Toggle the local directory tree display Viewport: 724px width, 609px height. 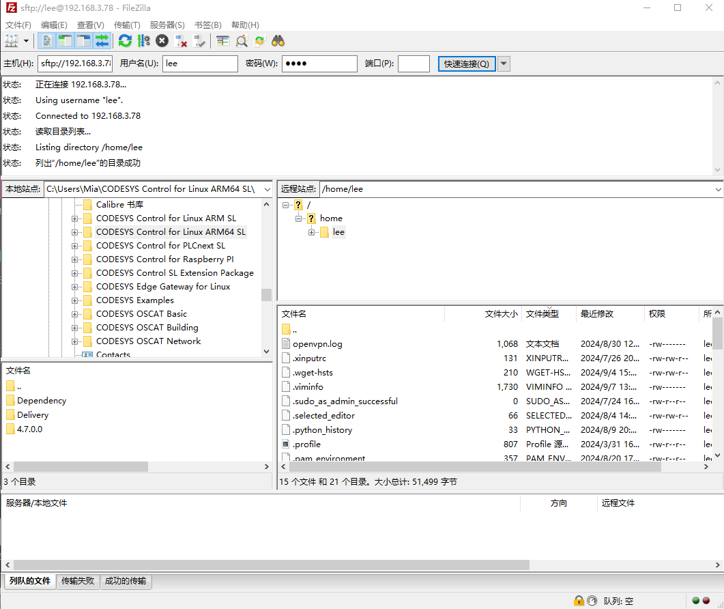65,41
